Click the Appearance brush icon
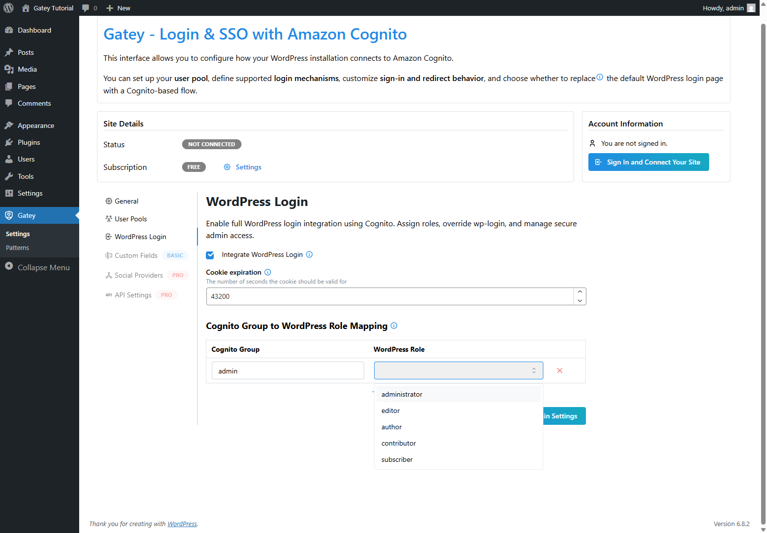 [9, 125]
